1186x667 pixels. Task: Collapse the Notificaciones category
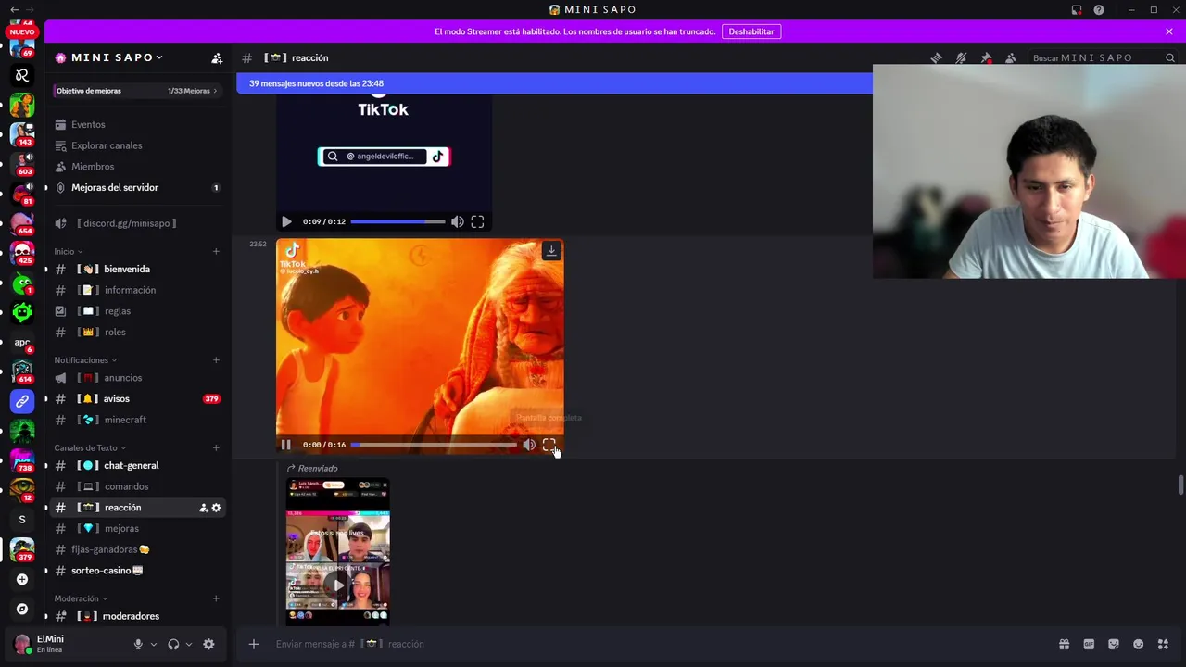click(x=85, y=360)
